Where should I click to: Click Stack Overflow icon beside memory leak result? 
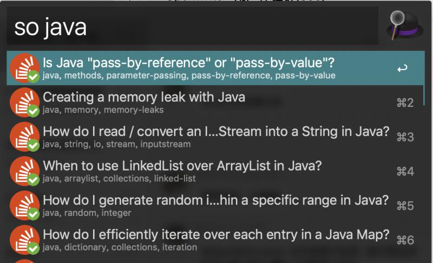coord(24,103)
